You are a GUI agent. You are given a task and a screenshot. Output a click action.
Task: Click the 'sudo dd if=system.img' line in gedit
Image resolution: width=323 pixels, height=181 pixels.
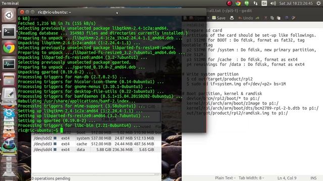[236, 84]
